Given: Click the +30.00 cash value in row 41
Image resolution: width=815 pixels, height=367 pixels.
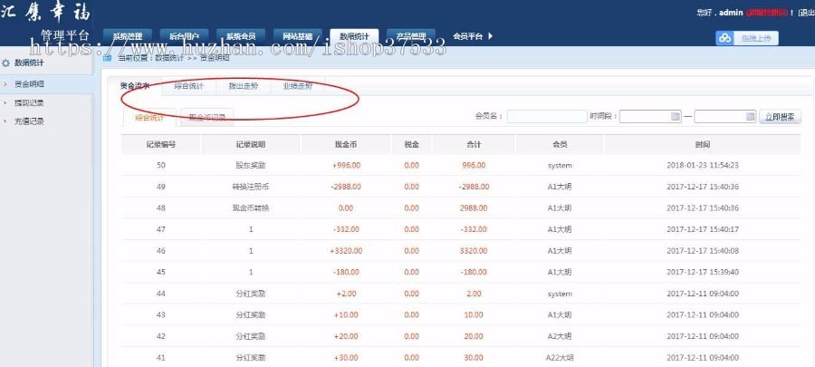Looking at the screenshot, I should coord(346,358).
